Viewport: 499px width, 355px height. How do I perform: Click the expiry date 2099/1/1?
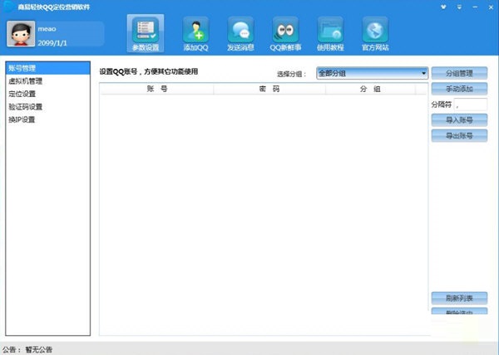click(52, 43)
